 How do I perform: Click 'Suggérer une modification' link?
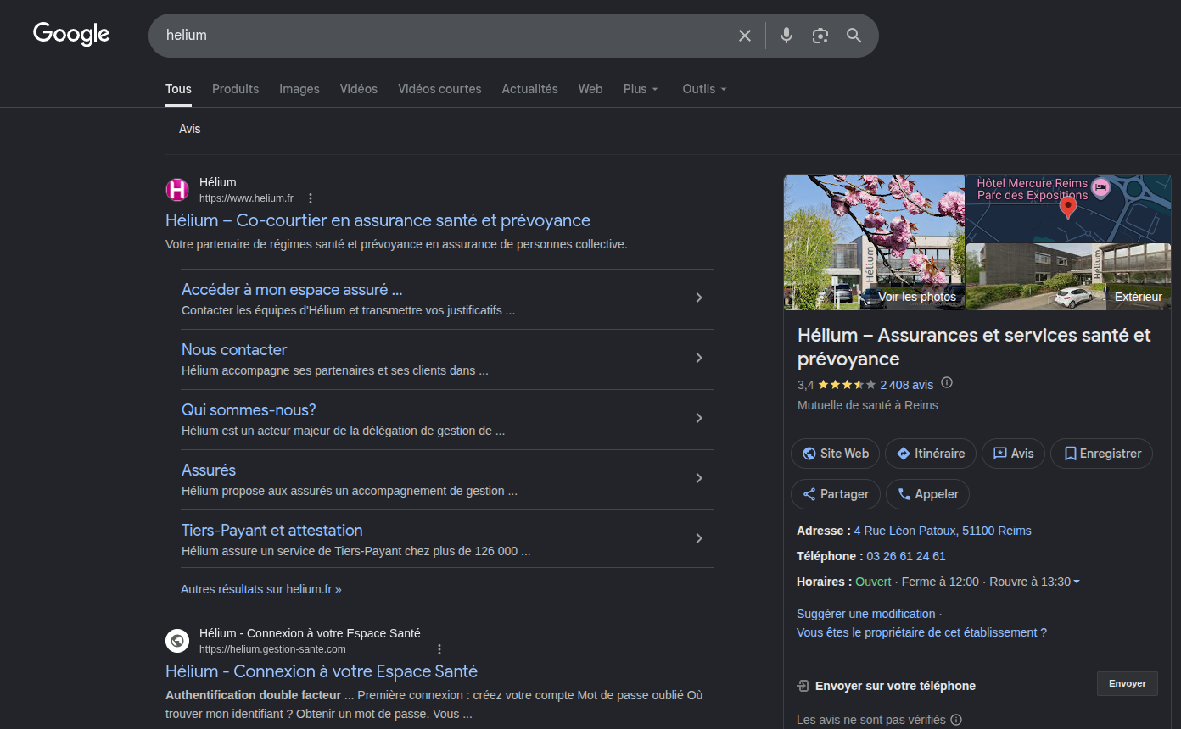tap(866, 614)
